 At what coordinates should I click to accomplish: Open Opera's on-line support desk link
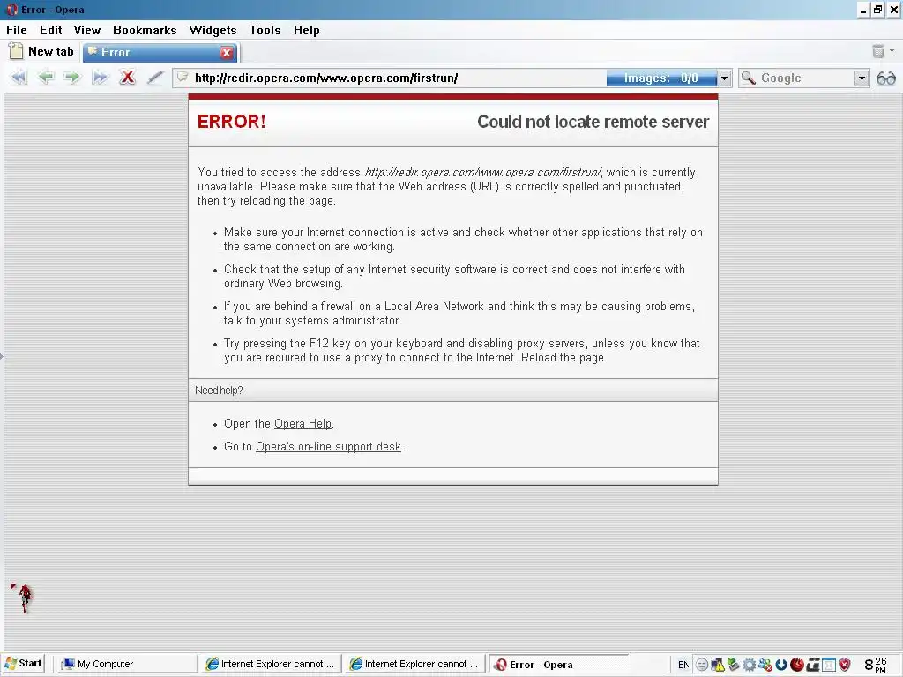click(328, 447)
